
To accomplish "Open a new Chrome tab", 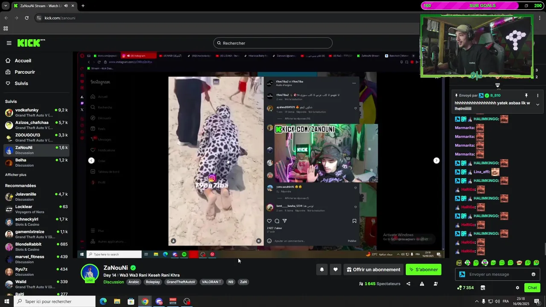I will point(83,6).
